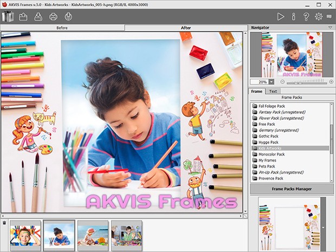
Task: Click the Frame Packs header label
Action: point(292,98)
